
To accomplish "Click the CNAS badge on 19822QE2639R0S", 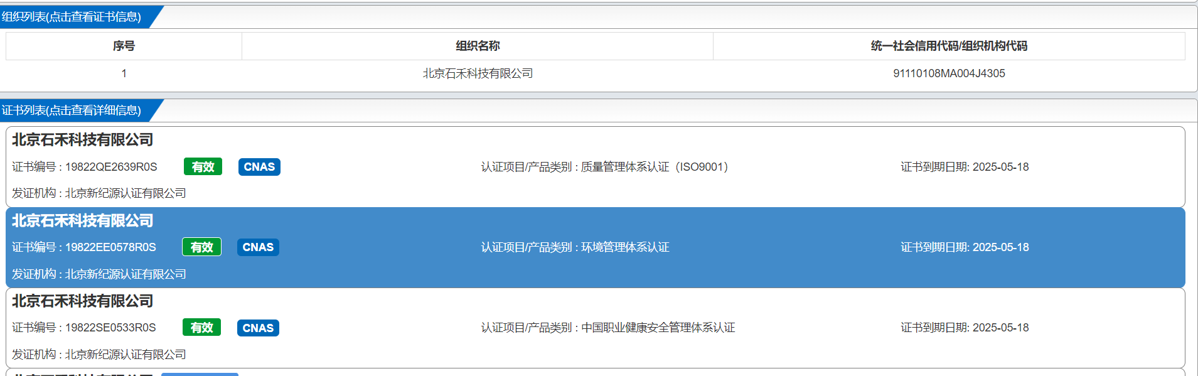I will tap(259, 167).
